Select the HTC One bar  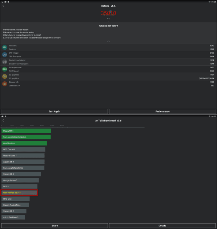click(x=16, y=199)
